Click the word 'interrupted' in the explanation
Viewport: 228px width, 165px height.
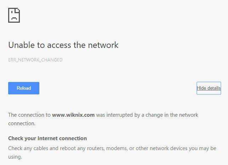[120, 115]
